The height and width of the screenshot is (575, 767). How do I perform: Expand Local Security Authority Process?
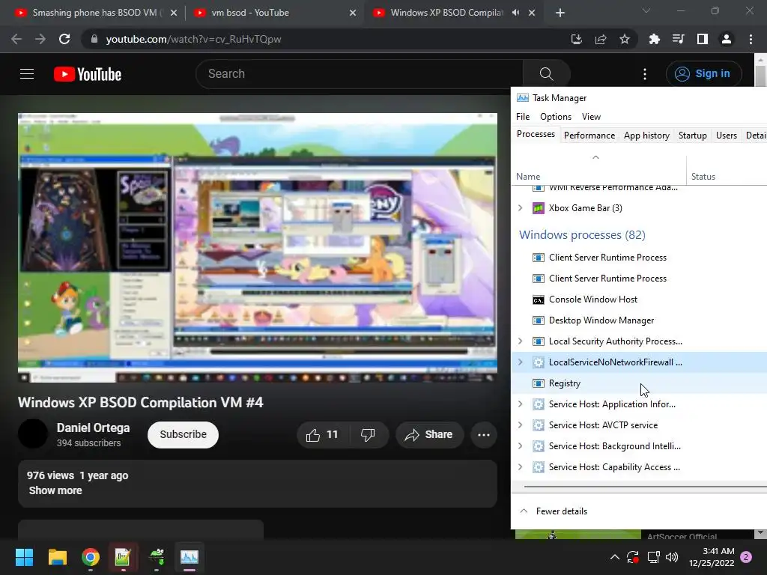[x=520, y=341]
